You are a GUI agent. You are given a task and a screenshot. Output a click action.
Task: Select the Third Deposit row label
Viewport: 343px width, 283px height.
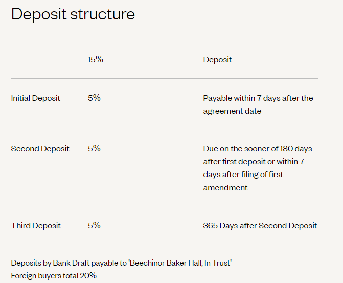(x=36, y=226)
